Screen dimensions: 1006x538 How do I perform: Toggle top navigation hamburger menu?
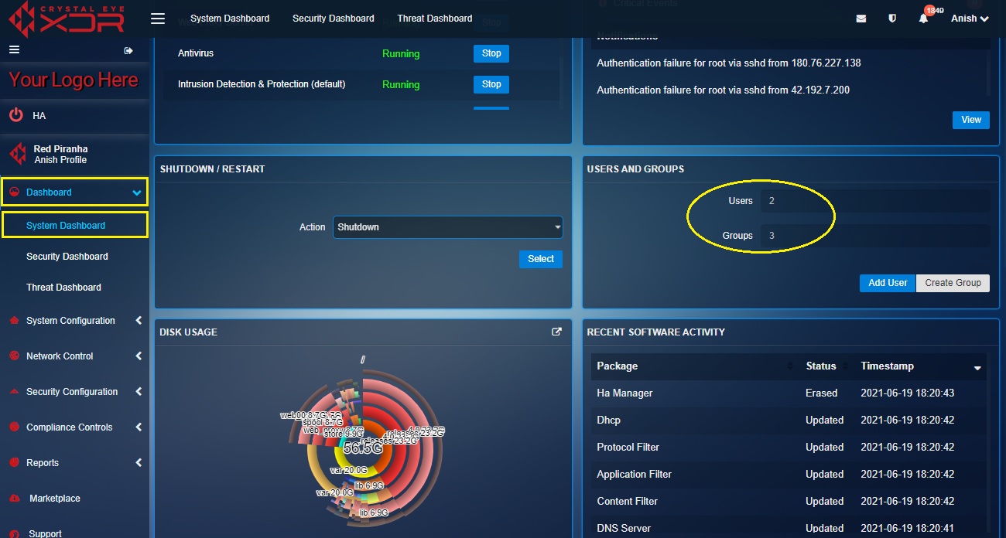[158, 19]
